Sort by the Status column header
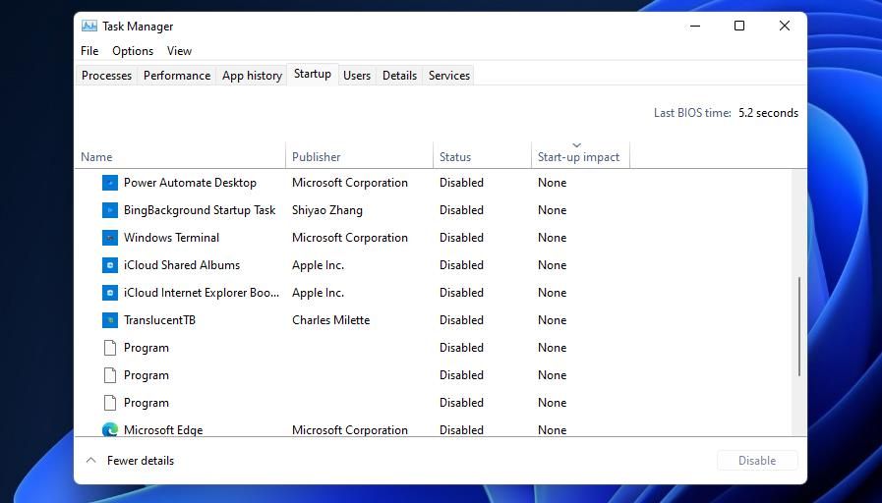Screen dimensions: 882x503 point(482,157)
